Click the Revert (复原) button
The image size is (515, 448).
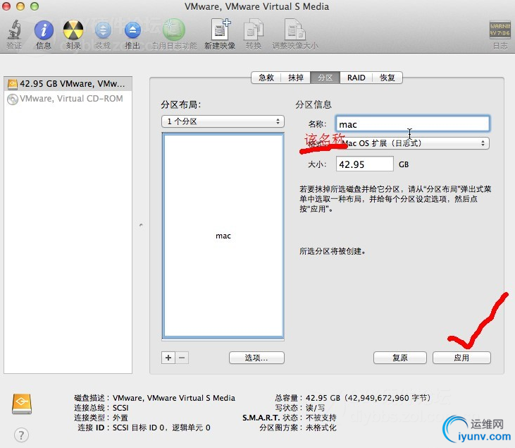[400, 358]
